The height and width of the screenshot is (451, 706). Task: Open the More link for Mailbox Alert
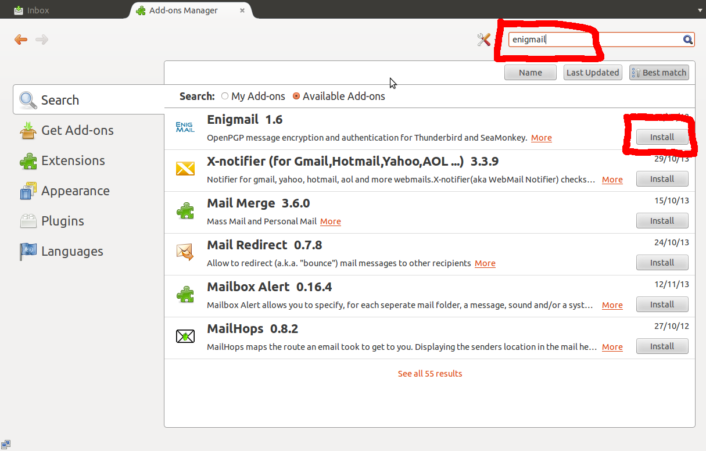[612, 305]
